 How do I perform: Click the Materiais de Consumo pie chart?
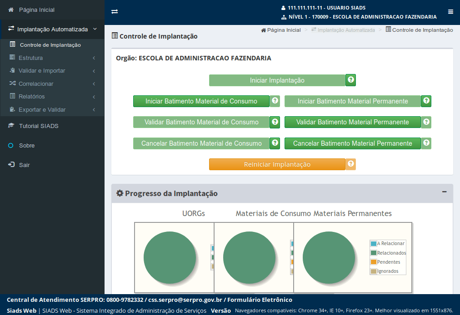pos(249,257)
